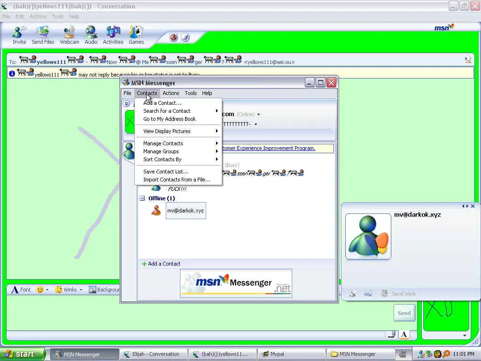This screenshot has height=361, width=481.
Task: Click Add a Contact at list bottom
Action: 161,264
